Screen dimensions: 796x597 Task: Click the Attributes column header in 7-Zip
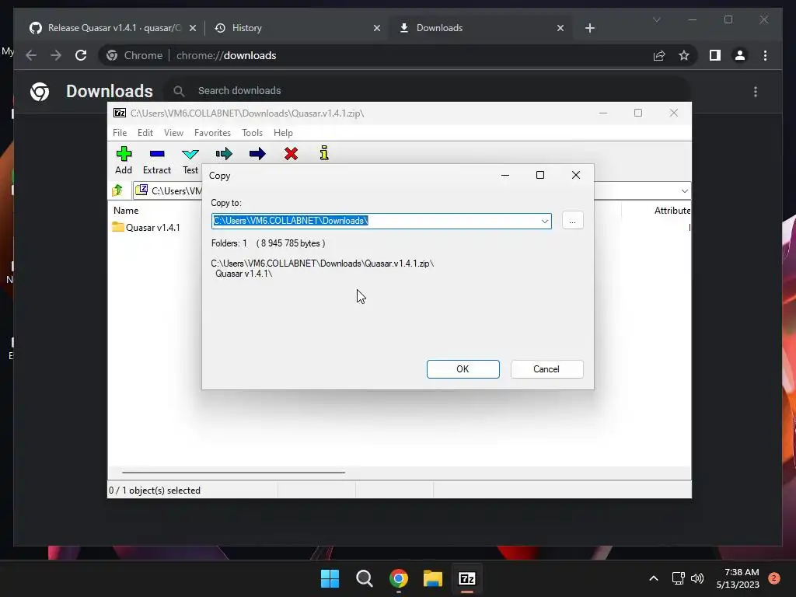coord(672,210)
